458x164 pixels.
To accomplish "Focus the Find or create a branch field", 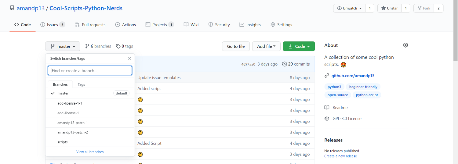I will 90,71.
